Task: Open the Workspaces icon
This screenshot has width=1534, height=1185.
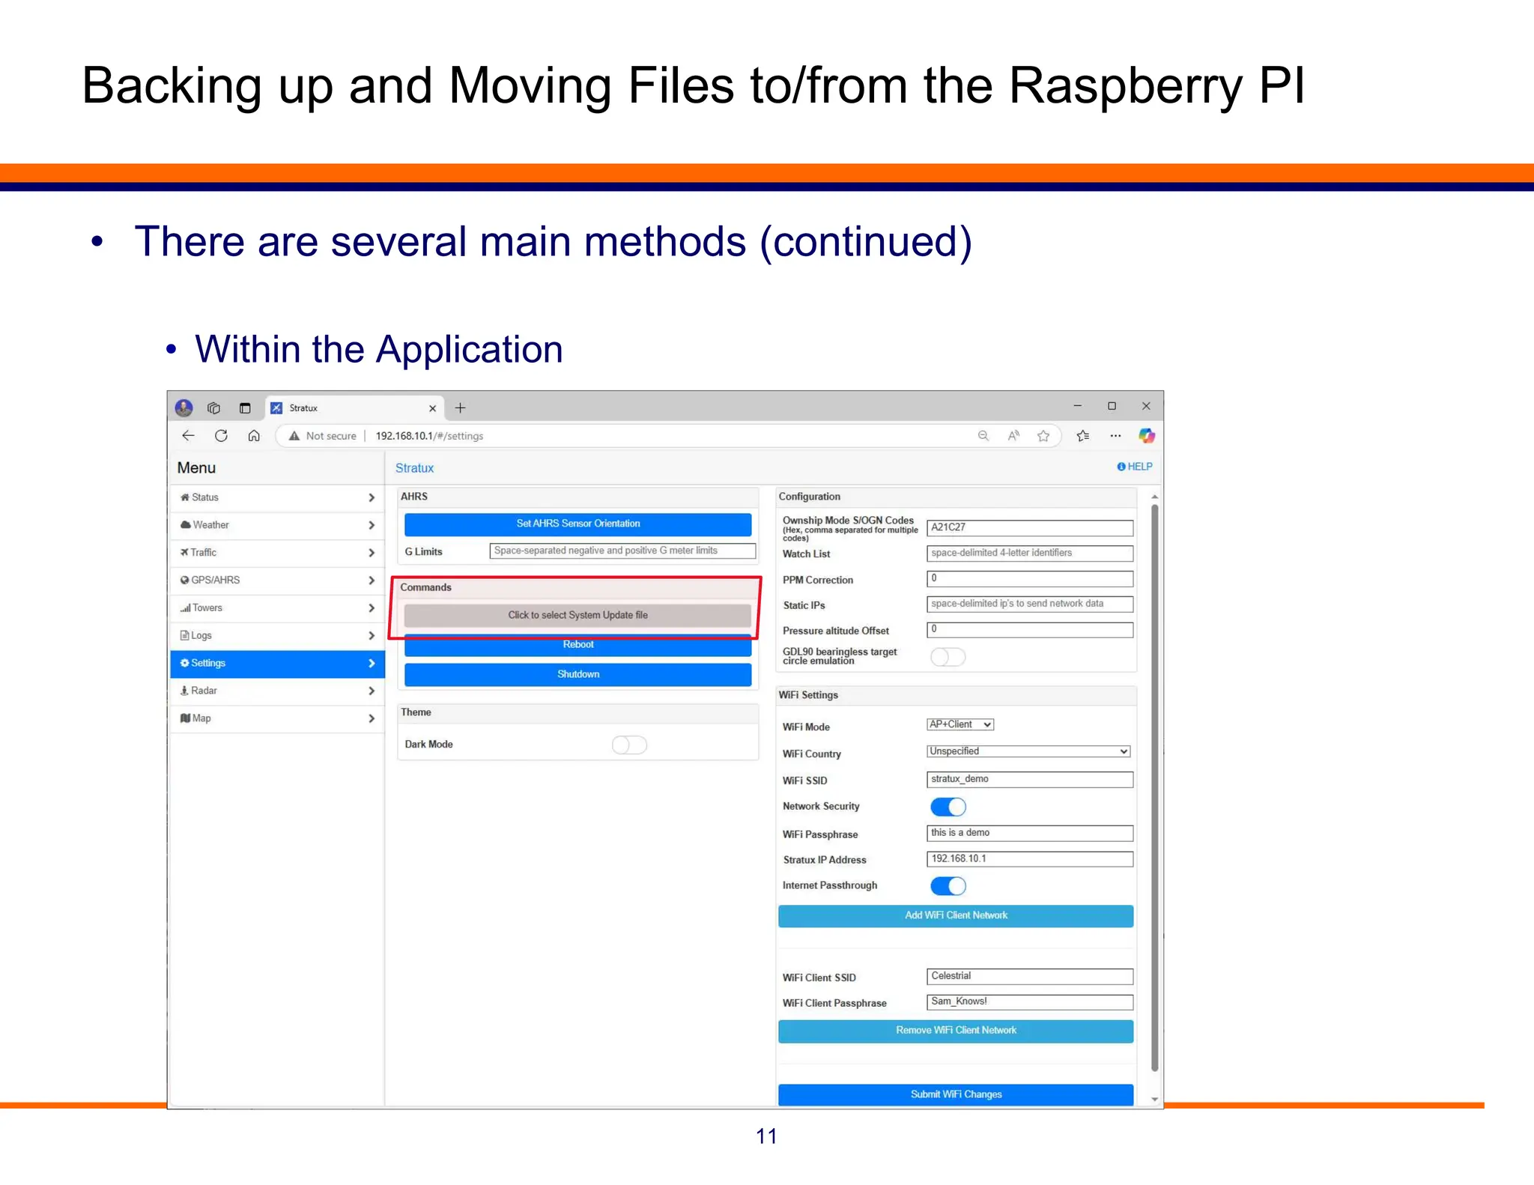Action: coord(213,407)
